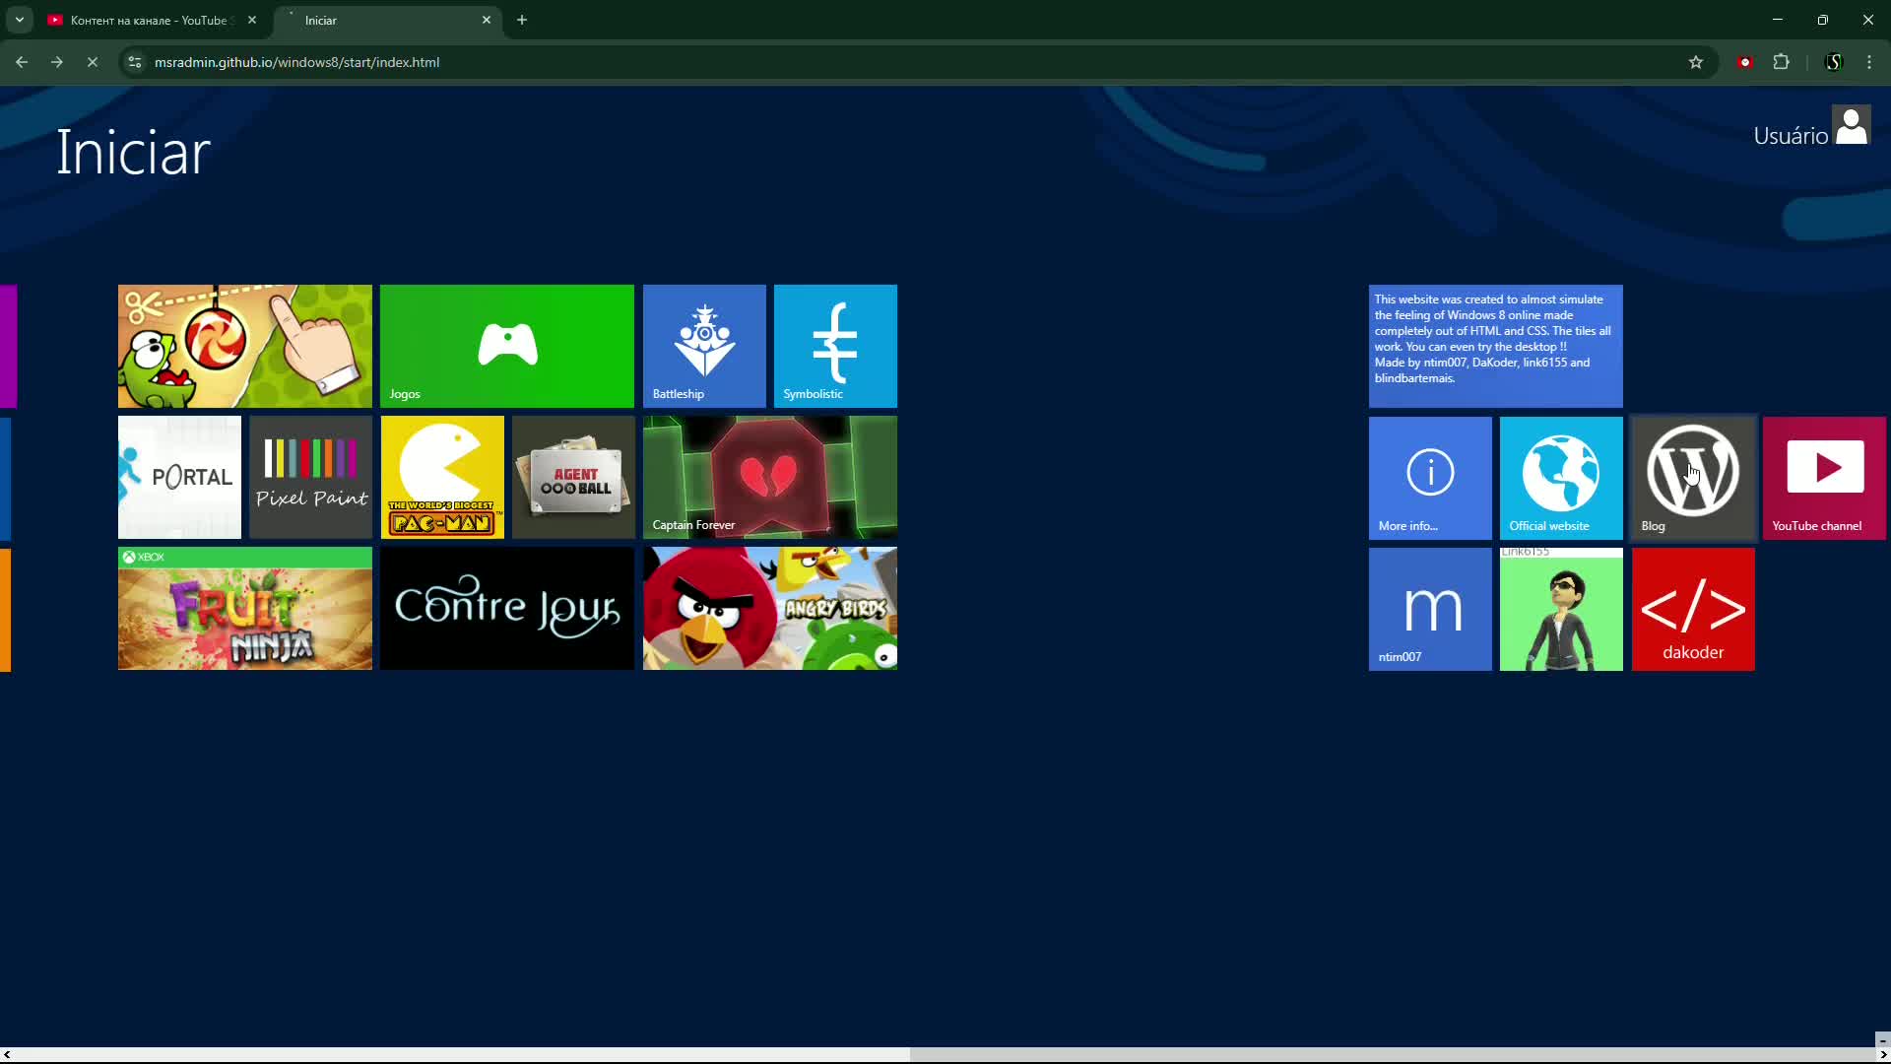Go back to the previous page
The width and height of the screenshot is (1891, 1064).
[22, 62]
